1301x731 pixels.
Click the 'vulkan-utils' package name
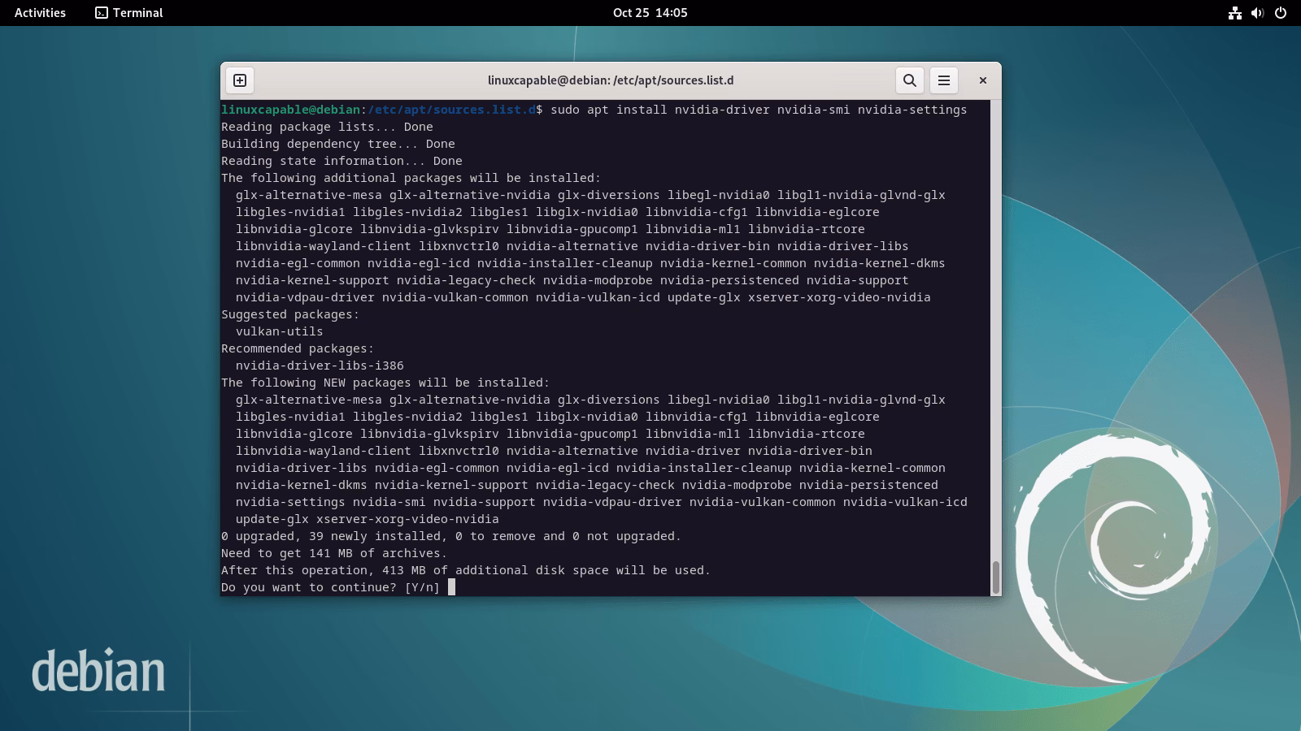click(280, 331)
